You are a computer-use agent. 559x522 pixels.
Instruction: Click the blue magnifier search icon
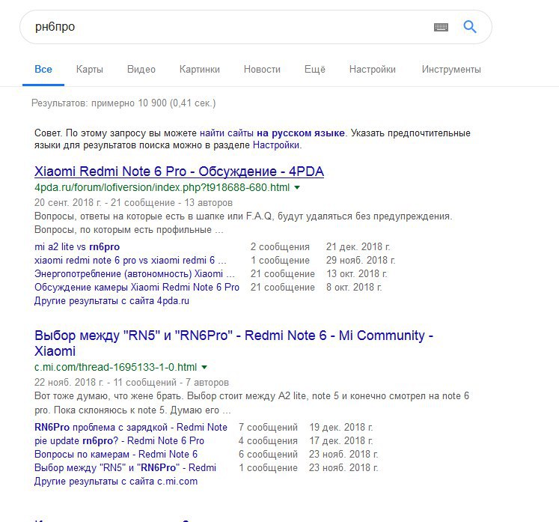(x=469, y=27)
